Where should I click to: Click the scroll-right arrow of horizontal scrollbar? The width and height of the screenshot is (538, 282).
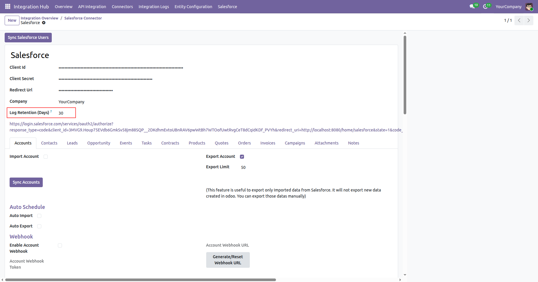pos(400,280)
